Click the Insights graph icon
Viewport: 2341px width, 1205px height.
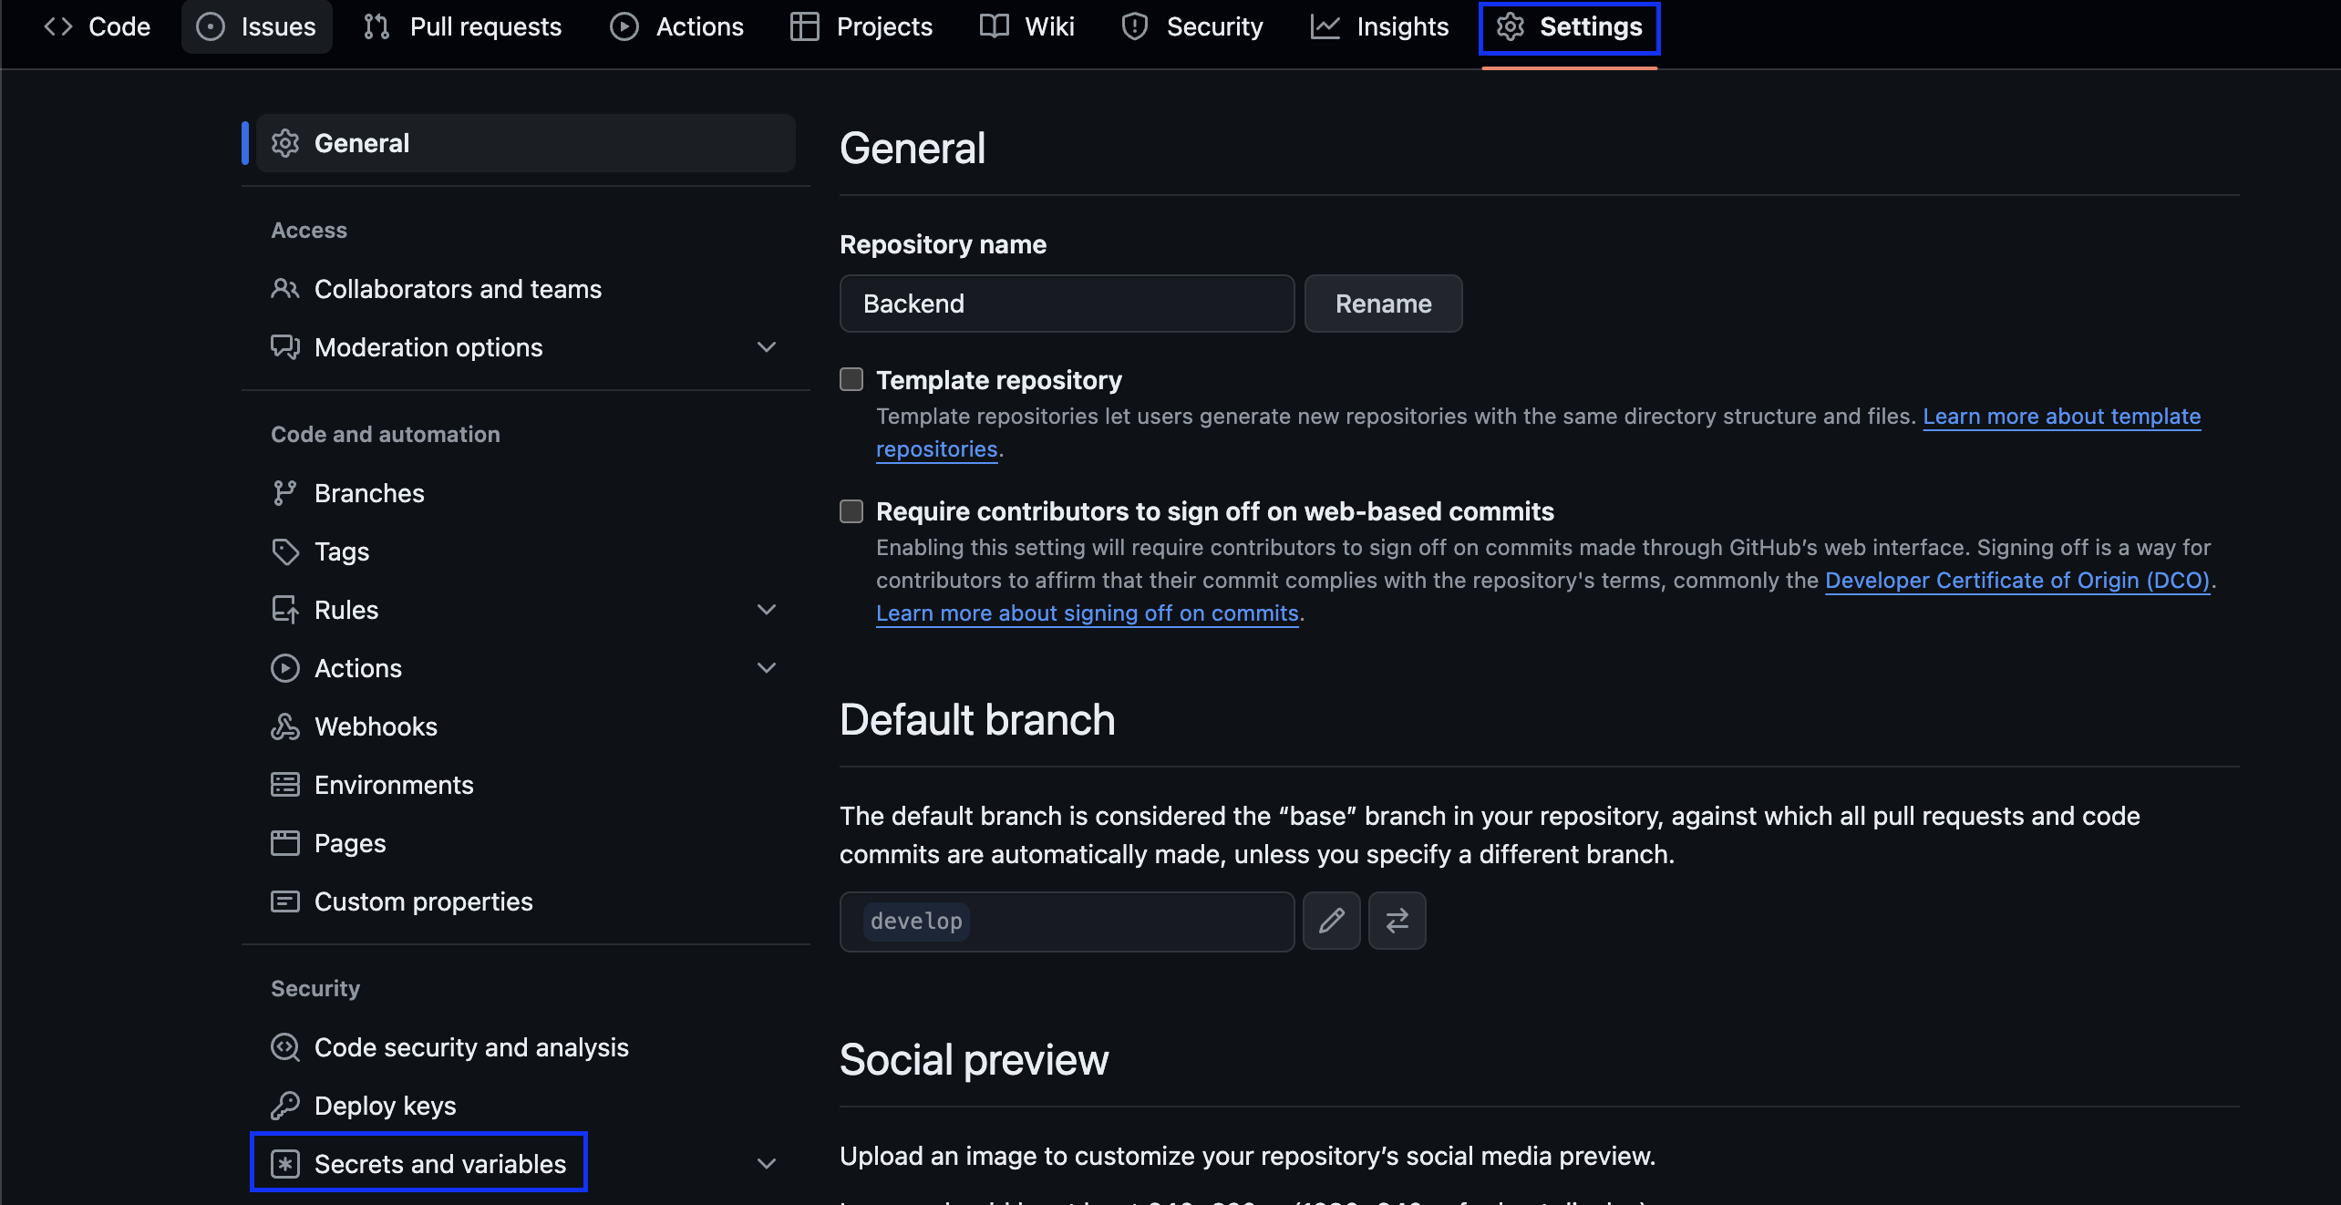tap(1325, 26)
